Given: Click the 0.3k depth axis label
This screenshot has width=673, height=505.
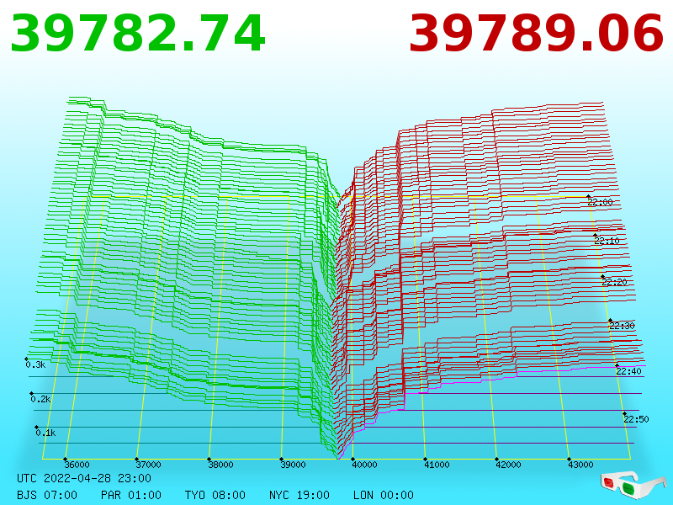Looking at the screenshot, I should point(35,365).
